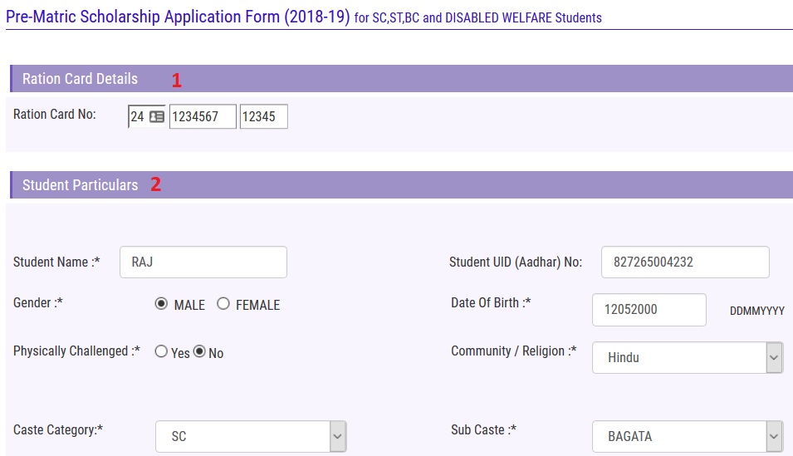Viewport: 793px width, 456px height.
Task: Focus the Student UID Aadhar field
Action: click(685, 262)
